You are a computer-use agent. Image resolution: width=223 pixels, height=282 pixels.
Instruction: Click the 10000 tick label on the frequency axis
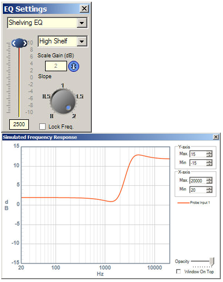[154, 268]
